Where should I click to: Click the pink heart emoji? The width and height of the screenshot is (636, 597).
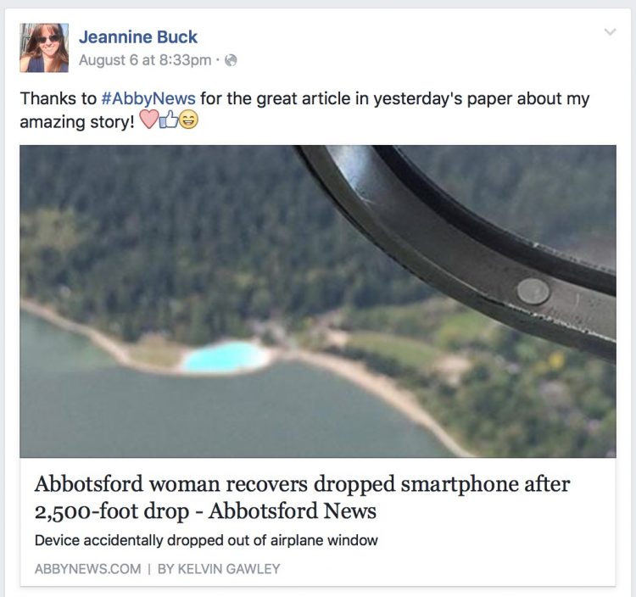148,120
